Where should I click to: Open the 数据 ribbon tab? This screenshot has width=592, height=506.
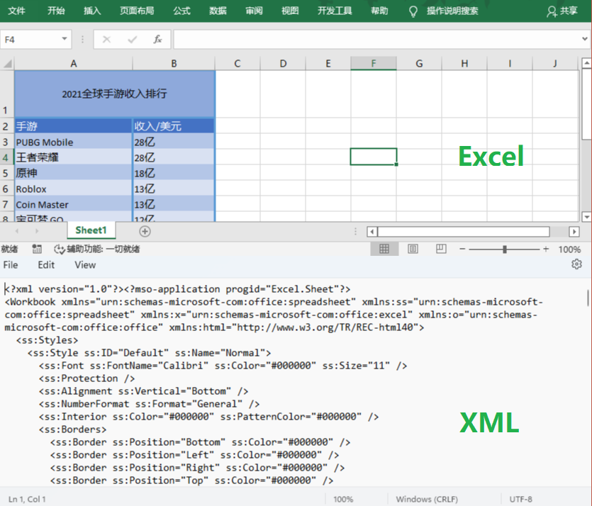pyautogui.click(x=218, y=11)
